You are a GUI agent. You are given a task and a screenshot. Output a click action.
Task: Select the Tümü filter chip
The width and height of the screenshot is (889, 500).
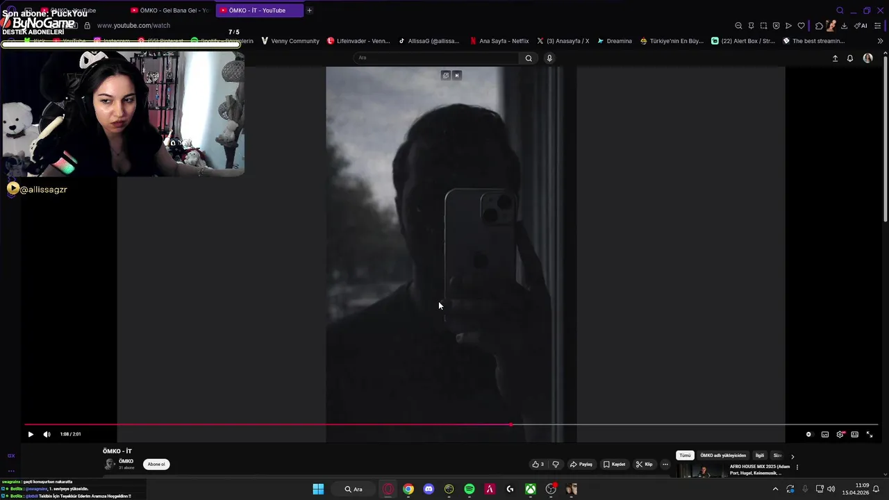click(685, 456)
